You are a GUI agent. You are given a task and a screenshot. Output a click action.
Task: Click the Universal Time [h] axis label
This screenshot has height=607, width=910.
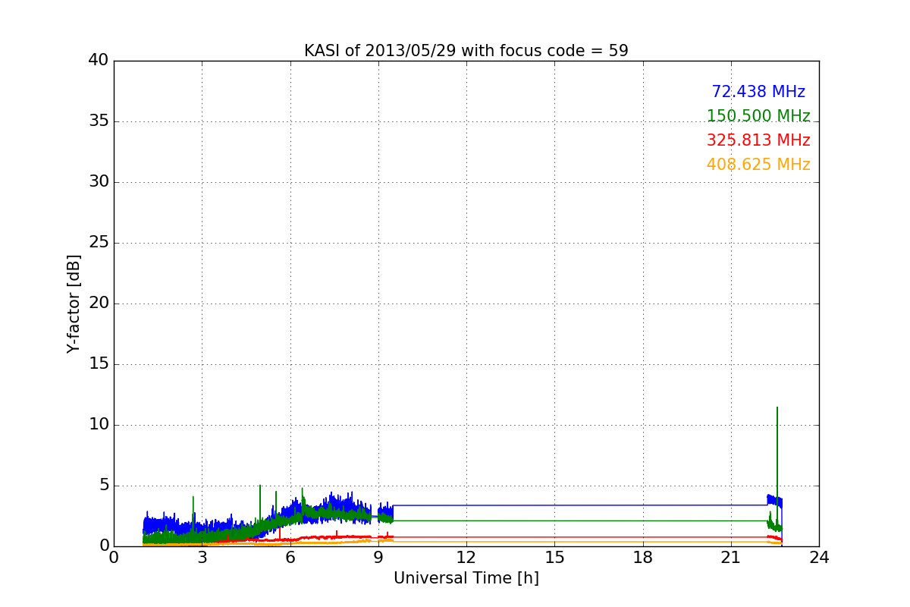(x=466, y=578)
